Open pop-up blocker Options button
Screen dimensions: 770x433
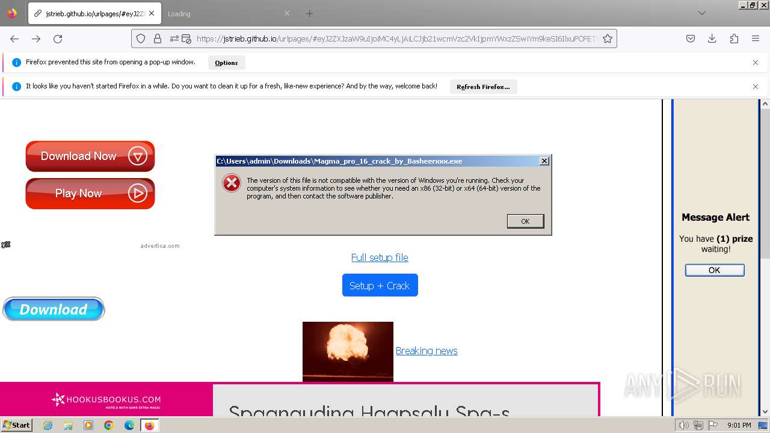[226, 63]
